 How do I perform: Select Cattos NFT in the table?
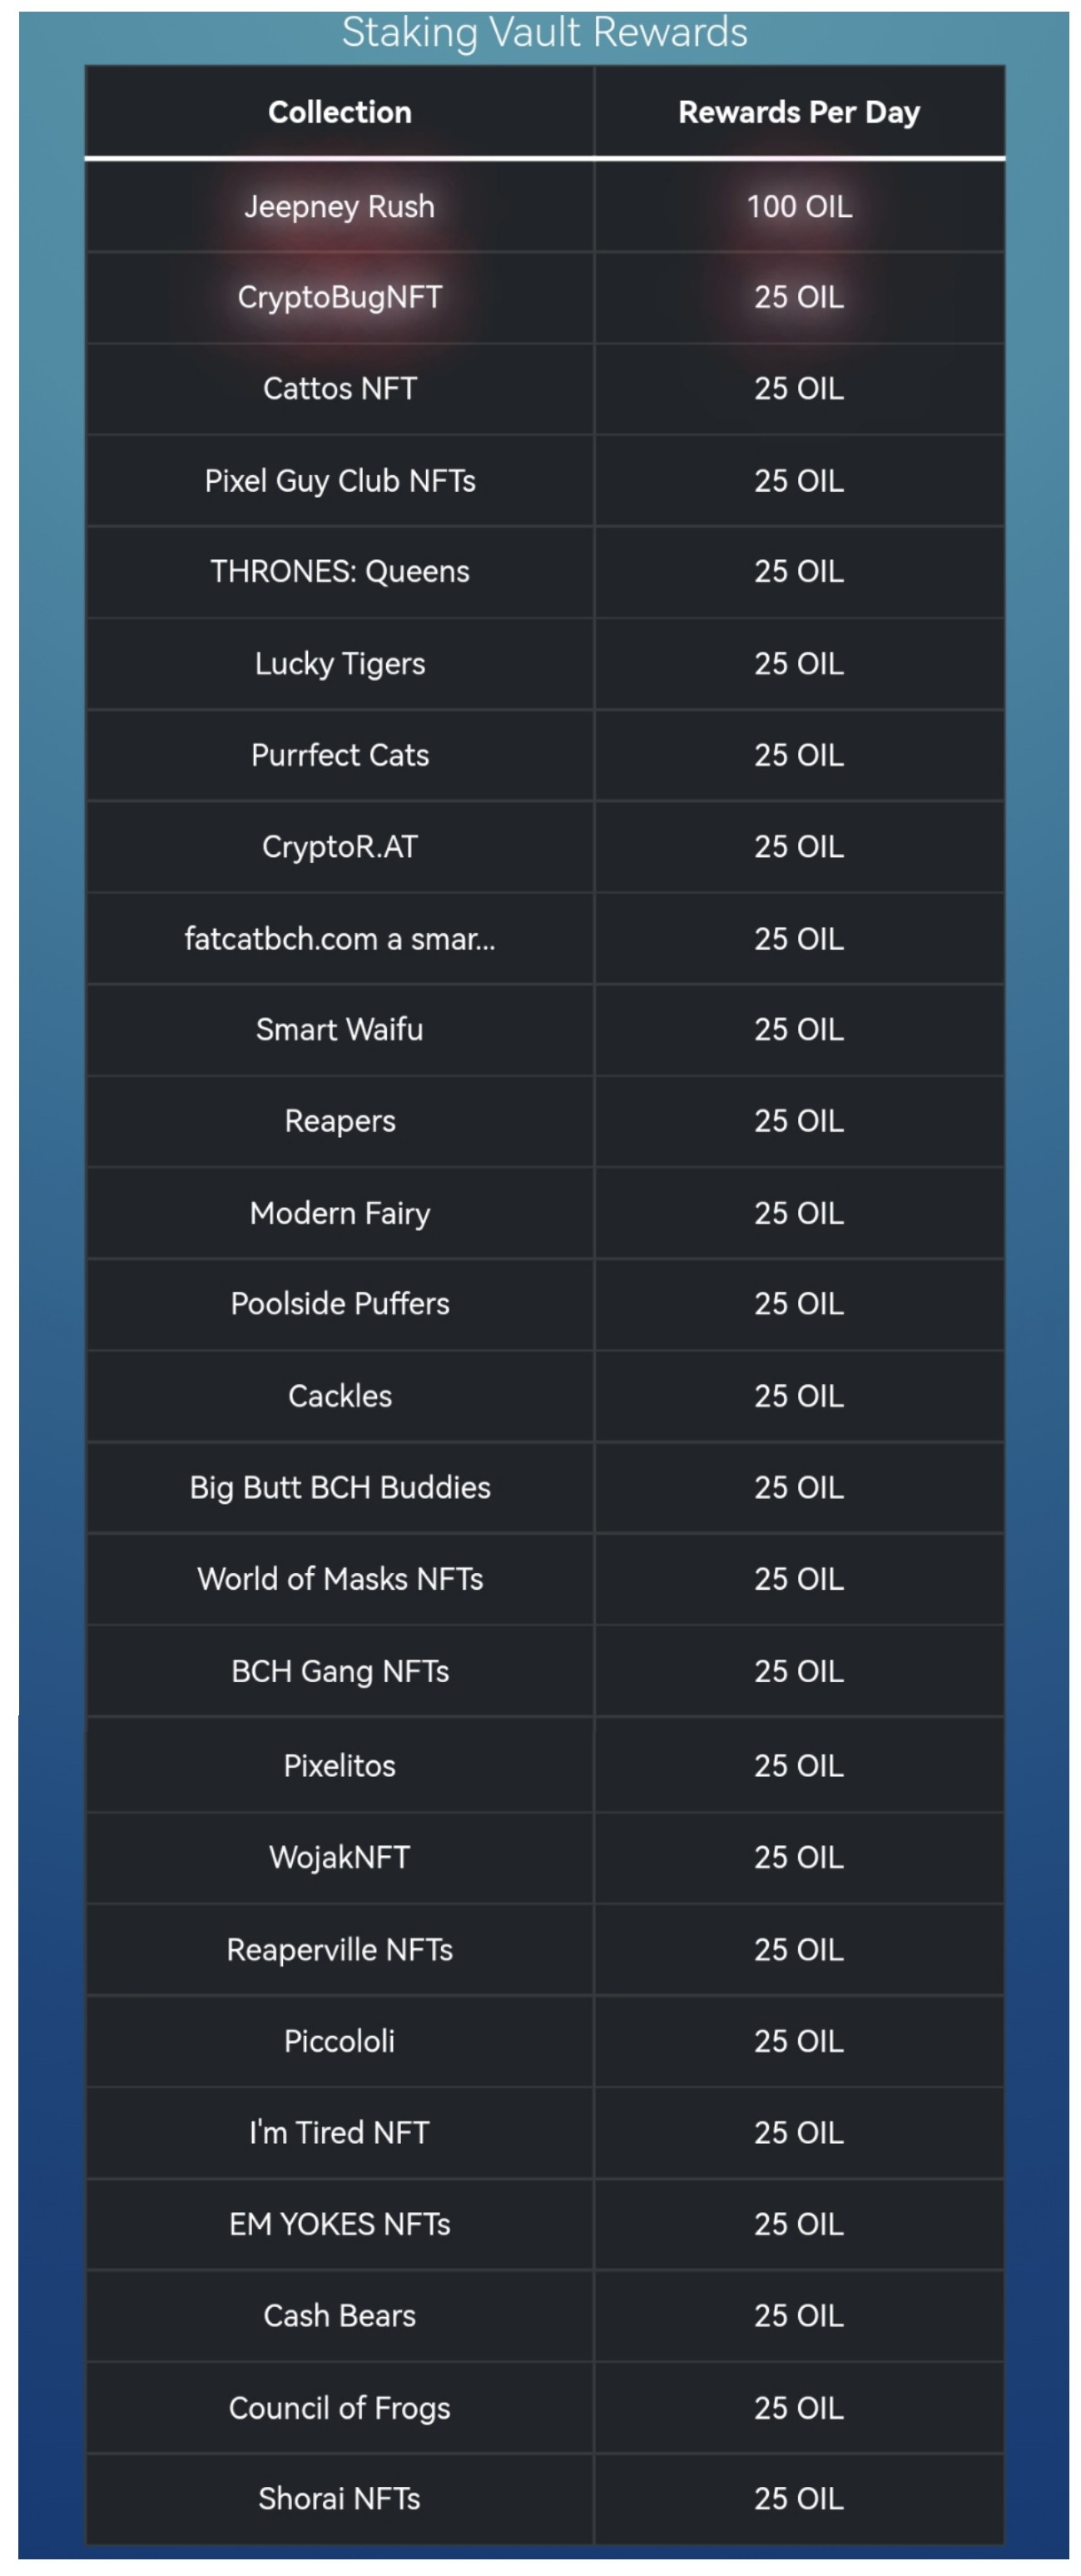tap(339, 388)
